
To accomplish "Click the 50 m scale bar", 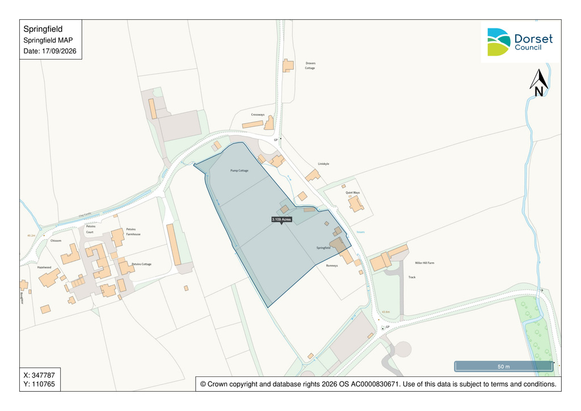I will (504, 366).
